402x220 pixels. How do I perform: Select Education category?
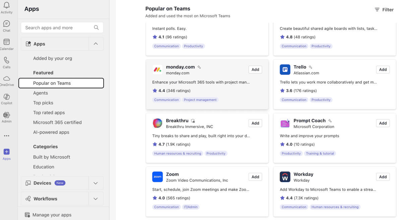pos(44,167)
